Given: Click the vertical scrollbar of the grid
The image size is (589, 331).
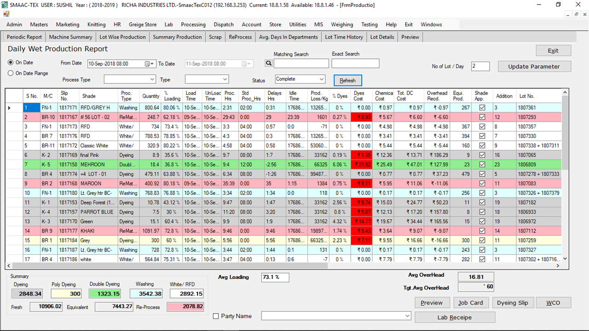Looking at the screenshot, I should (x=566, y=175).
